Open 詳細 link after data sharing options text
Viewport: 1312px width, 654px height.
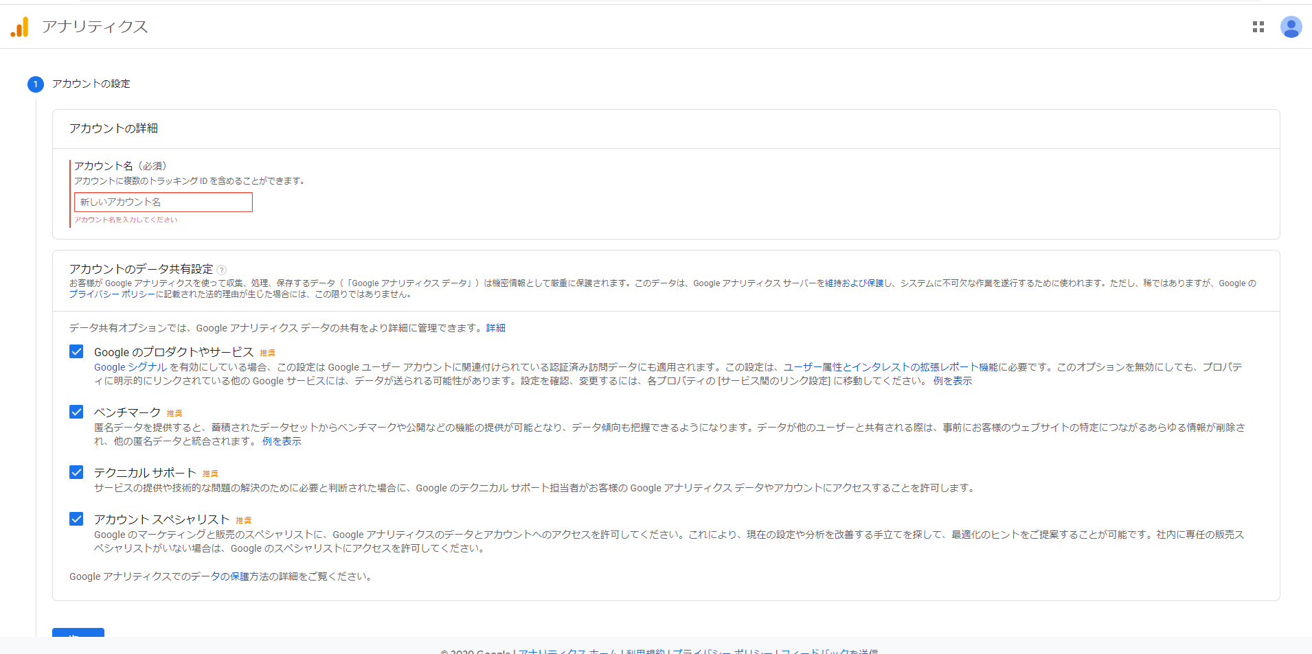pyautogui.click(x=496, y=328)
